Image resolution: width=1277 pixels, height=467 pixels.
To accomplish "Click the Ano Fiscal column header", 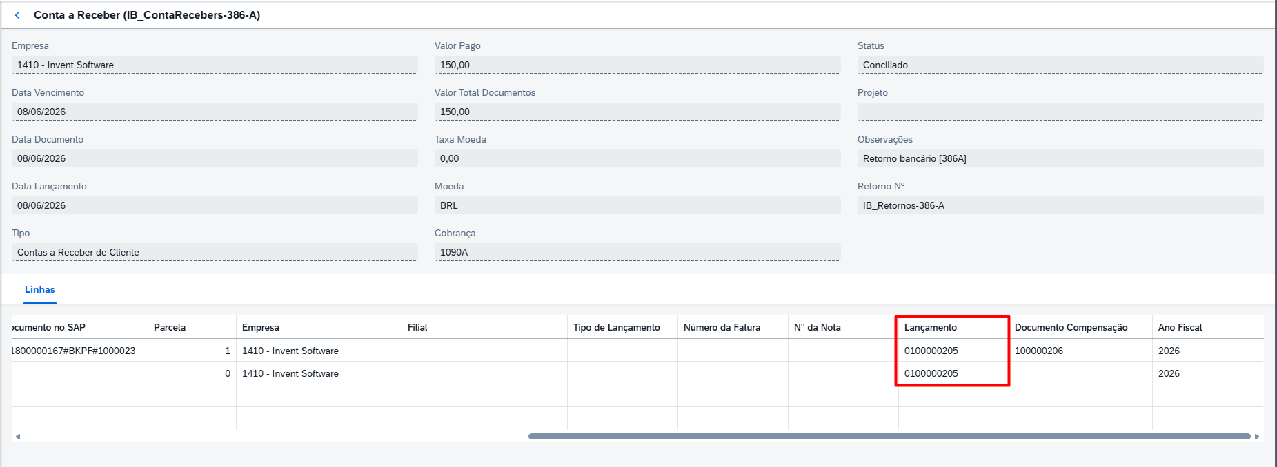I will [x=1208, y=327].
